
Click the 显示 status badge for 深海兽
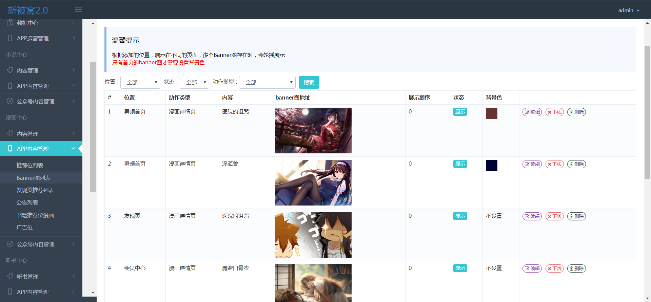point(460,164)
